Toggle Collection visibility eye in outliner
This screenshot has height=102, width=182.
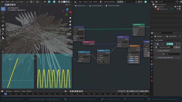(x=177, y=7)
